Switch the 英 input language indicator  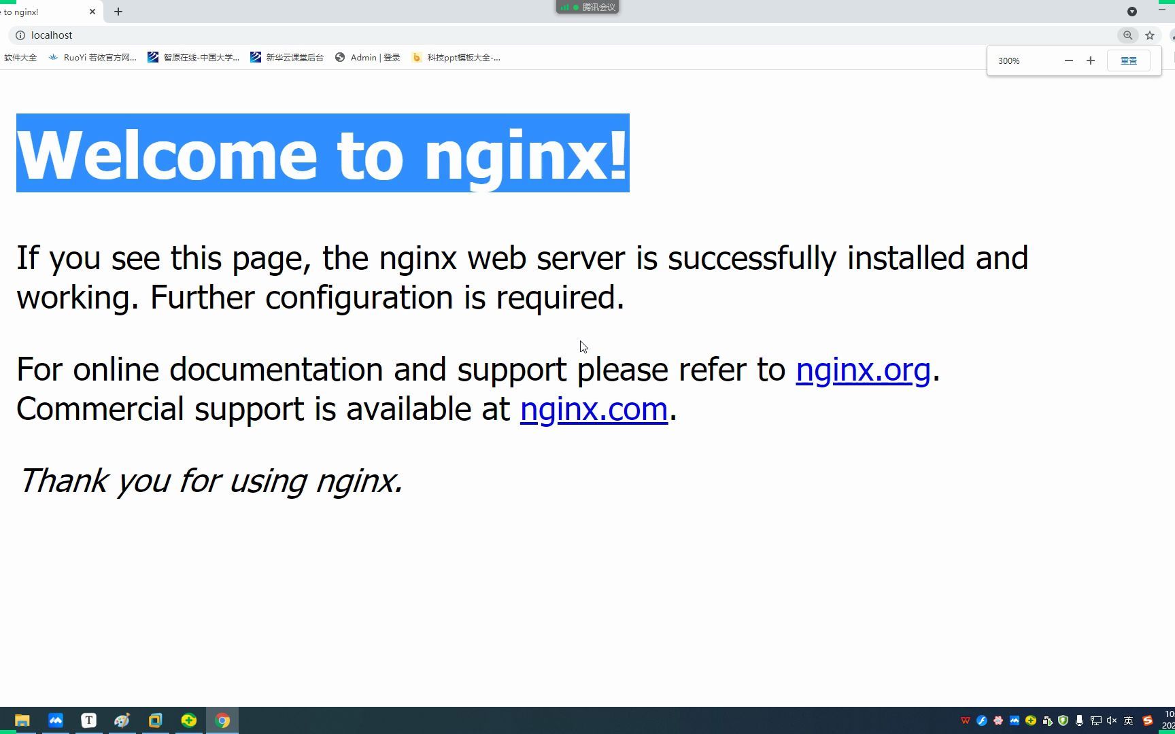click(1129, 720)
